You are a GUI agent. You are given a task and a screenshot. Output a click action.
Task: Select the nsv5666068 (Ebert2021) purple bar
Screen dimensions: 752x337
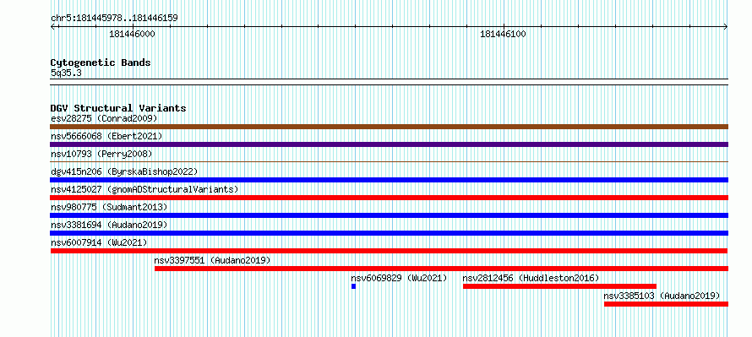tap(389, 144)
